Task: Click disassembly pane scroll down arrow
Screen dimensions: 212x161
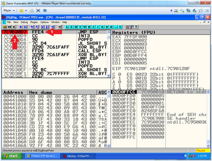Action: (109, 76)
